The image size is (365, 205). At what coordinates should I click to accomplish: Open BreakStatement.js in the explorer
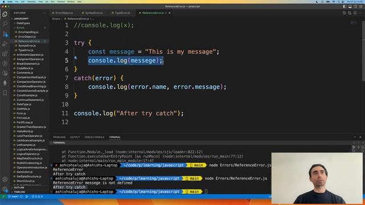click(x=28, y=64)
